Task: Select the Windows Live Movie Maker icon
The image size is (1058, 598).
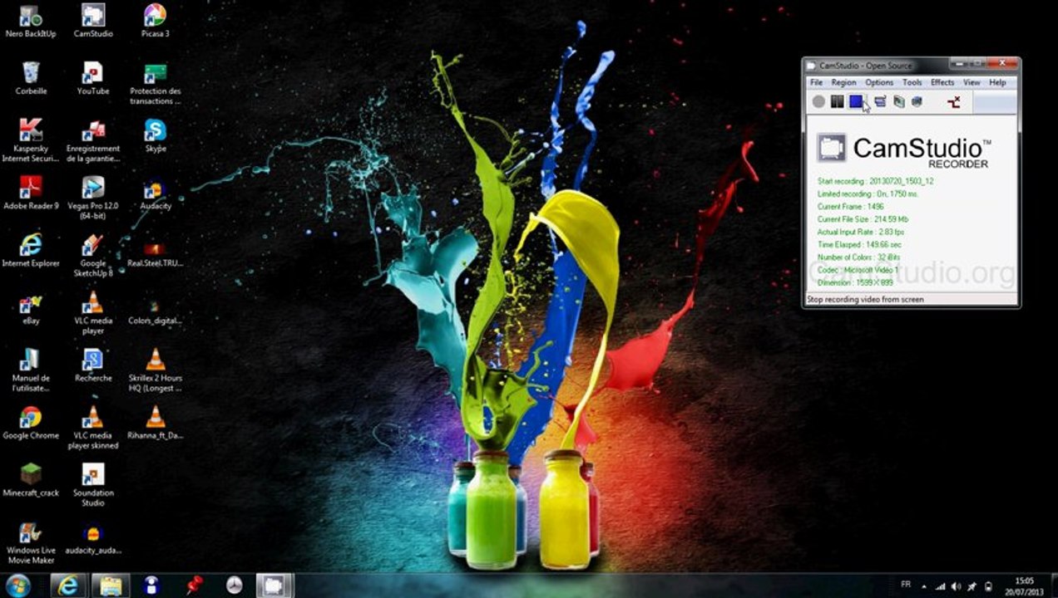Action: [x=31, y=542]
